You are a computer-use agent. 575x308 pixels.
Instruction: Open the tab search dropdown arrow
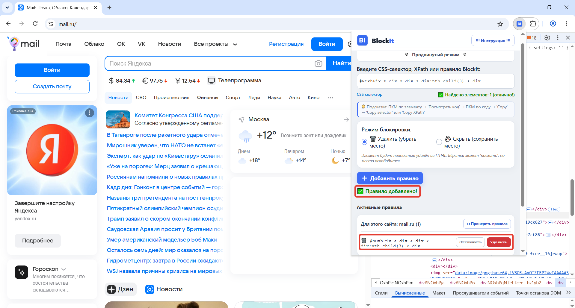(x=7, y=8)
